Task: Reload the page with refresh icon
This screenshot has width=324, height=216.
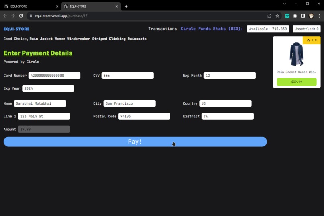Action: click(21, 16)
